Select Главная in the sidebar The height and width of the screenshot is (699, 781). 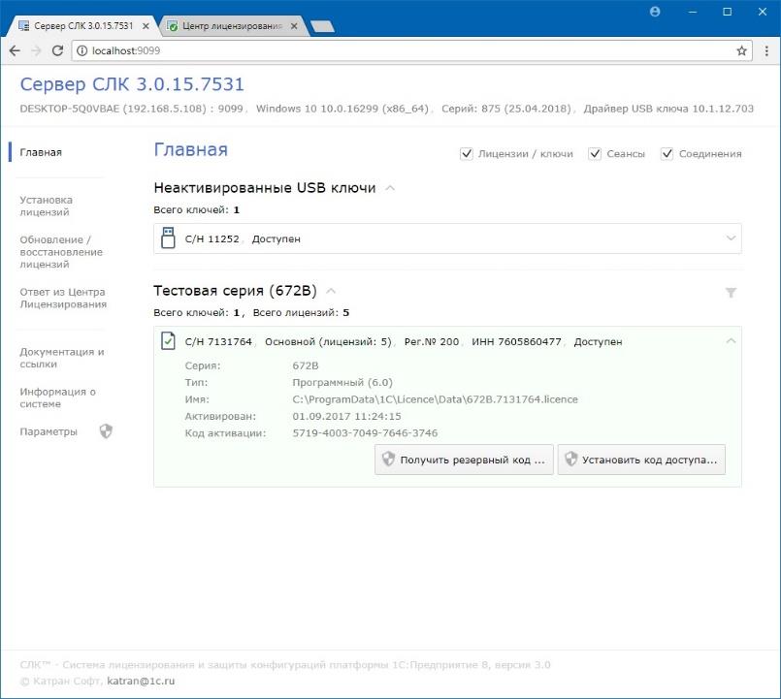(x=41, y=152)
